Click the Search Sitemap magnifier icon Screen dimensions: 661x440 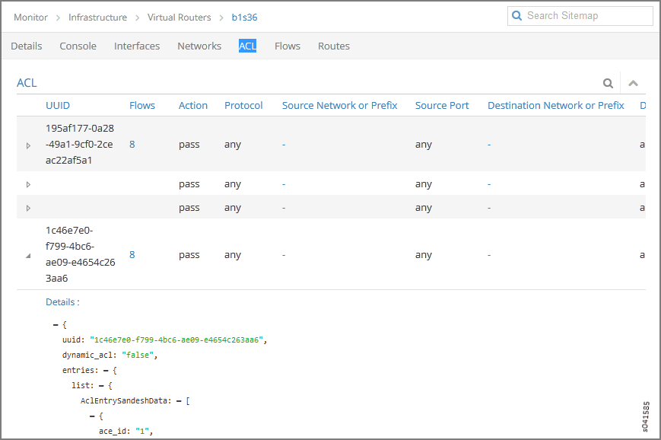click(518, 16)
